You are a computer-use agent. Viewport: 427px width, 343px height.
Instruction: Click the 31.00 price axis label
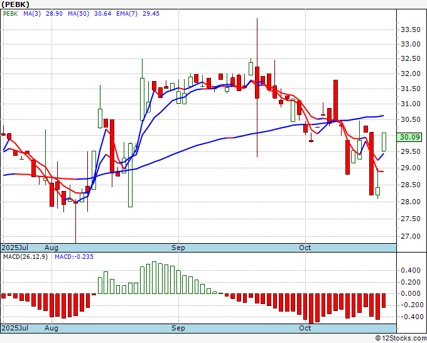[x=411, y=104]
